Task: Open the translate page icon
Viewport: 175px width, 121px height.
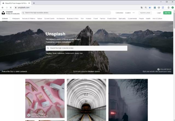Action: pyautogui.click(x=142, y=8)
